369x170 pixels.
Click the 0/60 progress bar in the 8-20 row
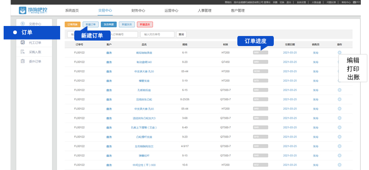[261, 62]
